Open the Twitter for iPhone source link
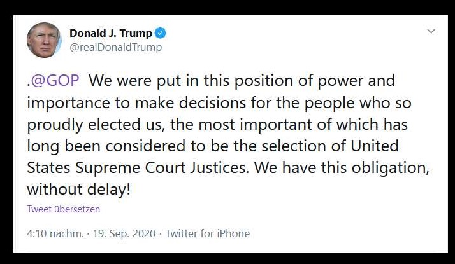455x264 pixels. pos(208,233)
